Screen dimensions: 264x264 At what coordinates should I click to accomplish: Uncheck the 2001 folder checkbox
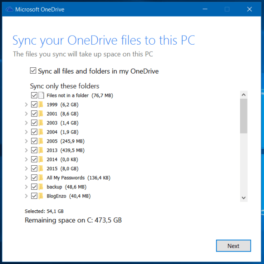tap(34, 114)
